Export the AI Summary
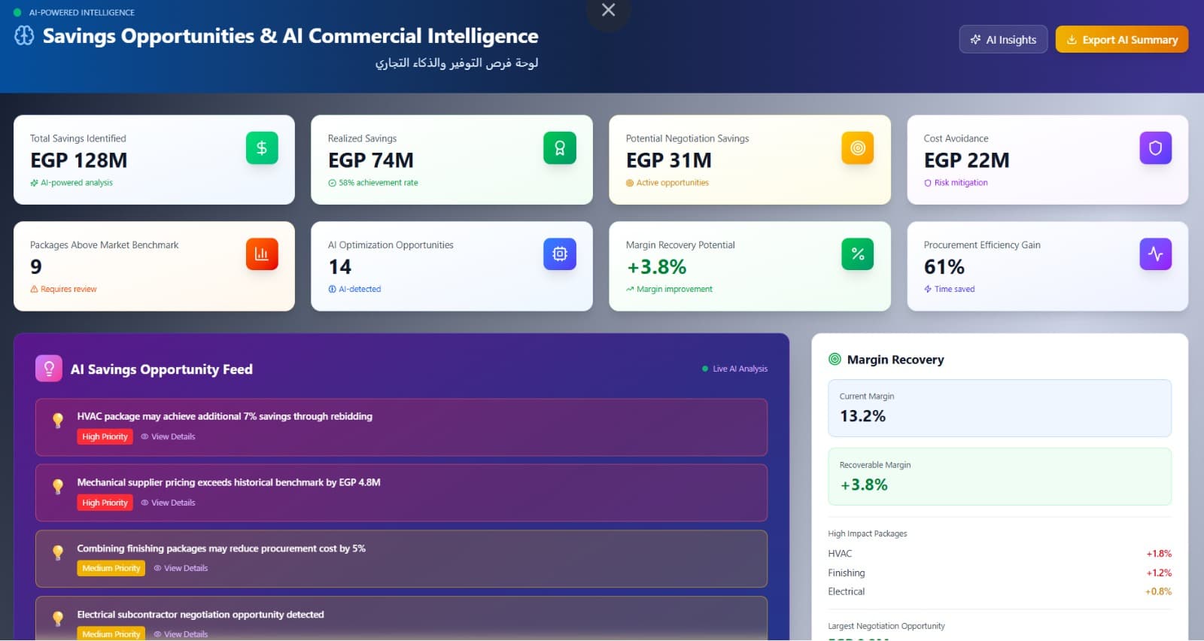The image size is (1204, 641). tap(1122, 40)
